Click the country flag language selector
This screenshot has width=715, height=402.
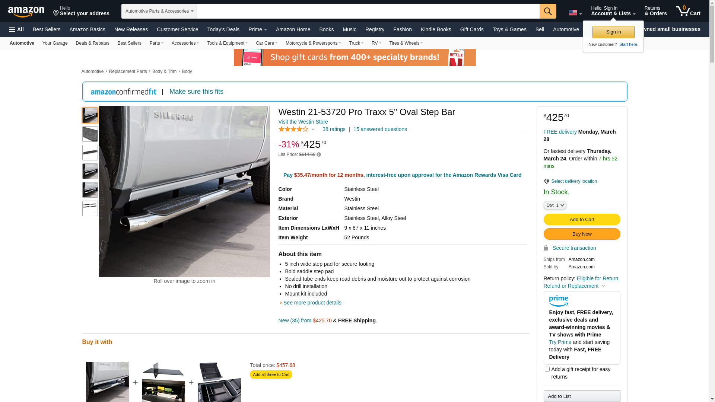[x=575, y=13]
